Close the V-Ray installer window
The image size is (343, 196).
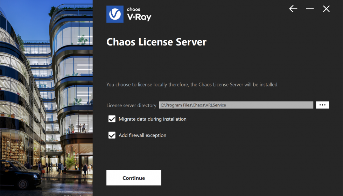tap(326, 9)
